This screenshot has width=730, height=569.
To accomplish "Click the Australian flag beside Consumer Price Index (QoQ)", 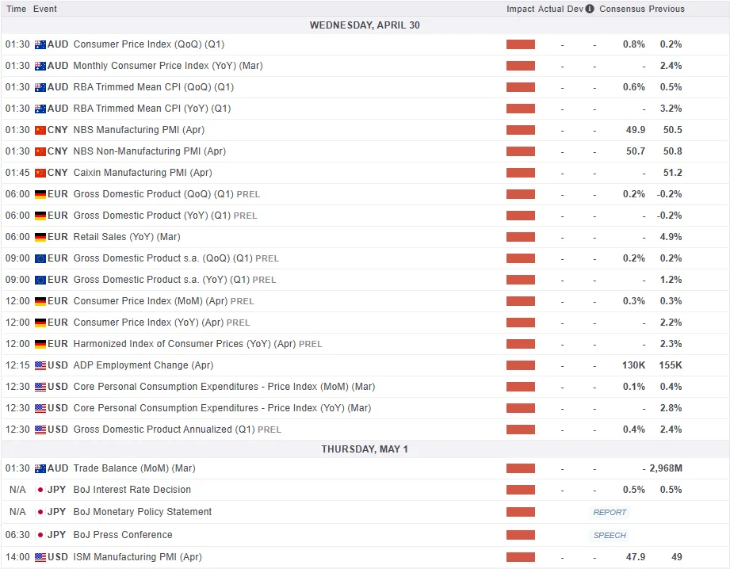I will coord(40,44).
